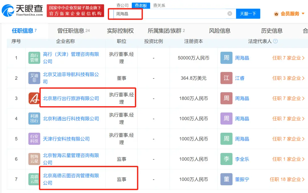Switch to the 风险信息 tab
Screen dimensions: 308x193
click(220, 31)
